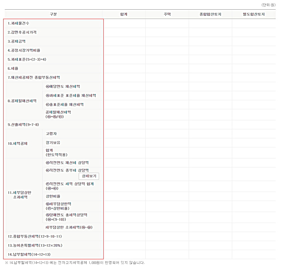281x269 pixels.
Task: Click the group label 11.세부담상한 초과세액
Action: pos(19,195)
